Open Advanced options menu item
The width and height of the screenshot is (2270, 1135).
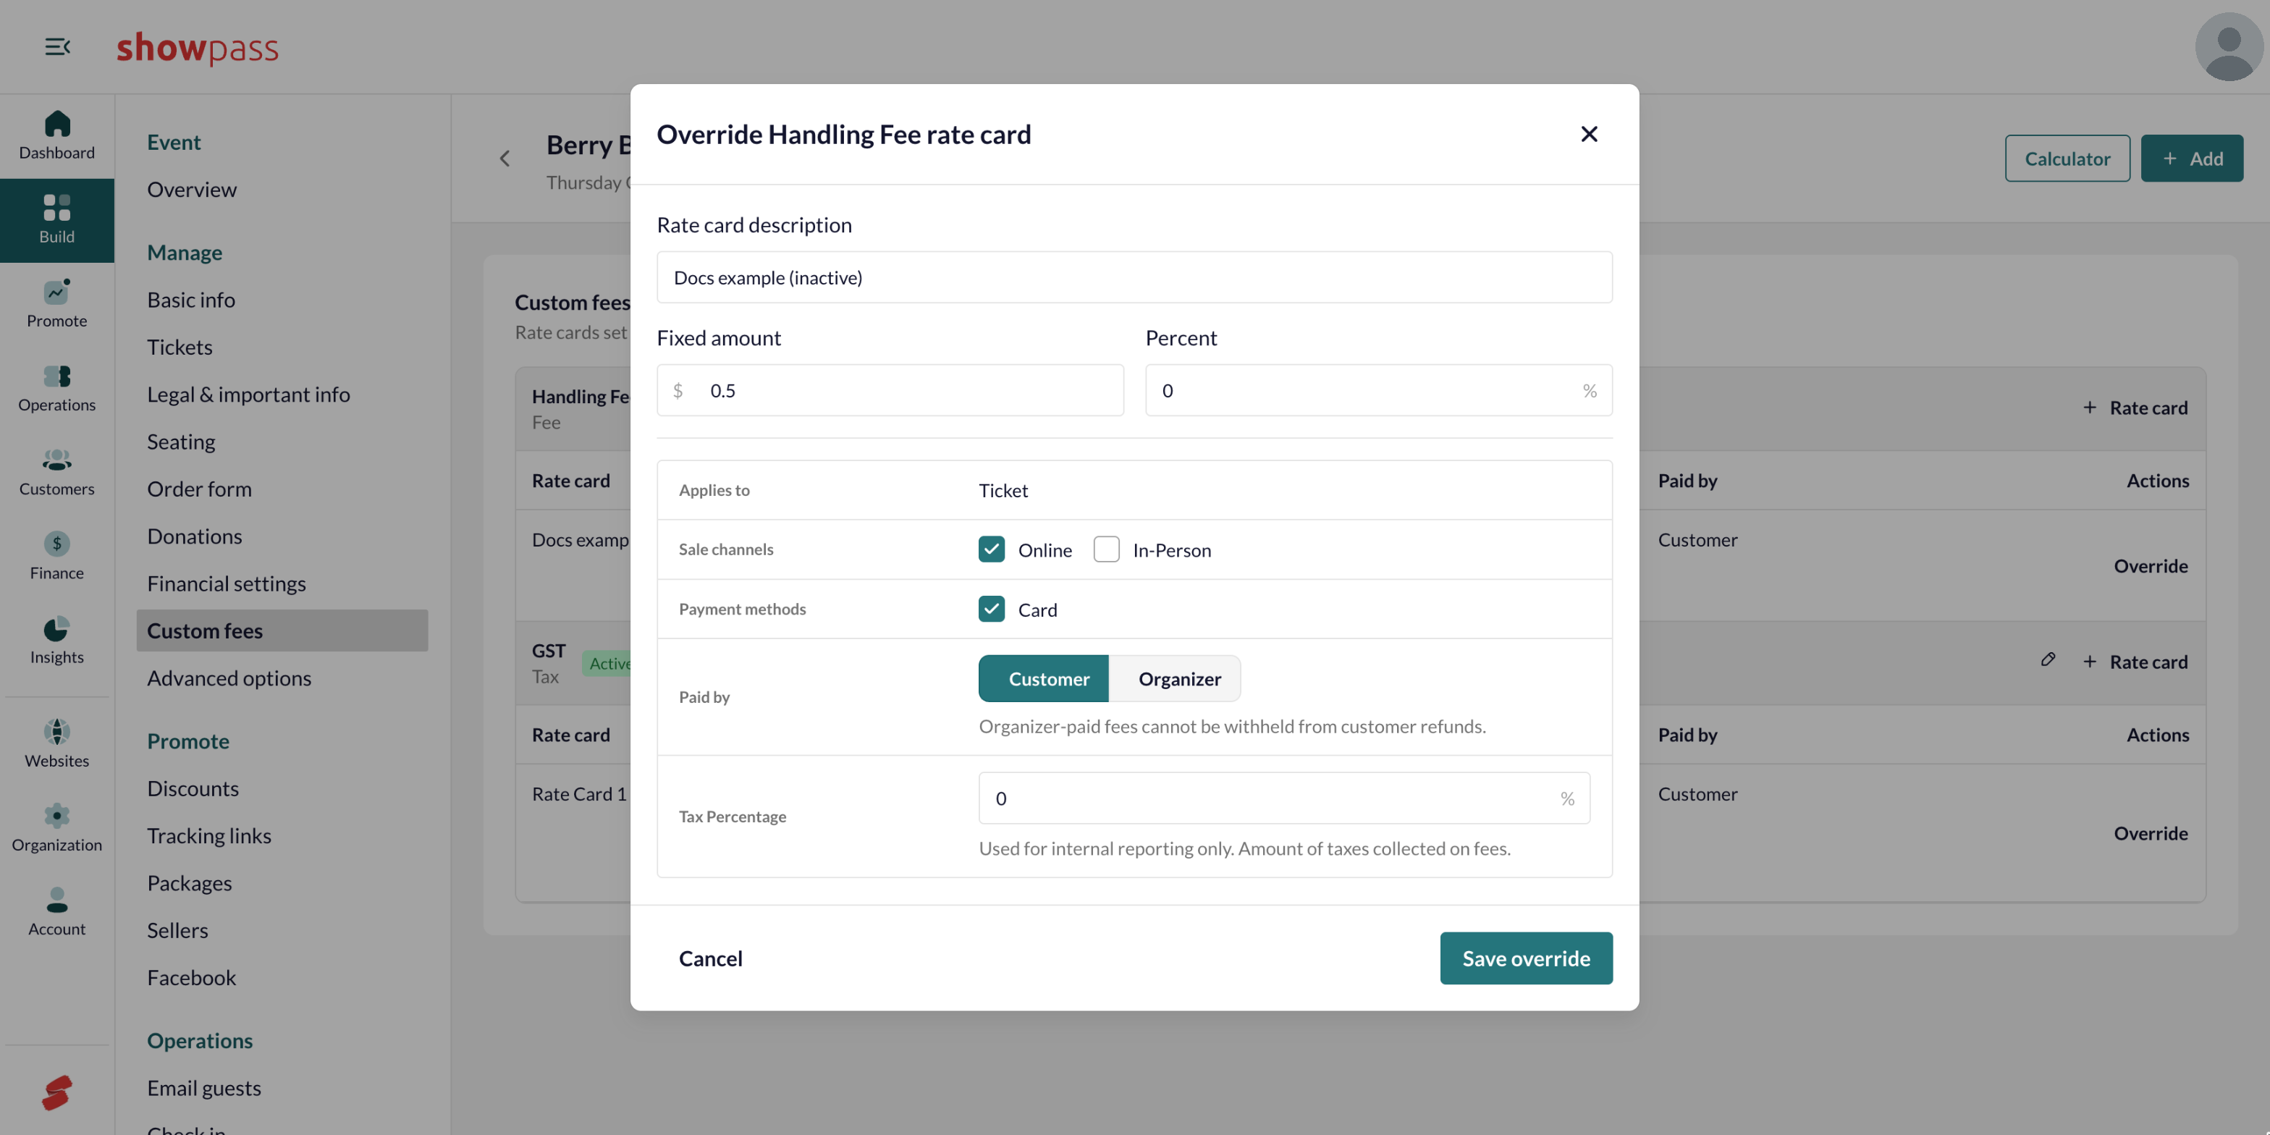point(229,678)
